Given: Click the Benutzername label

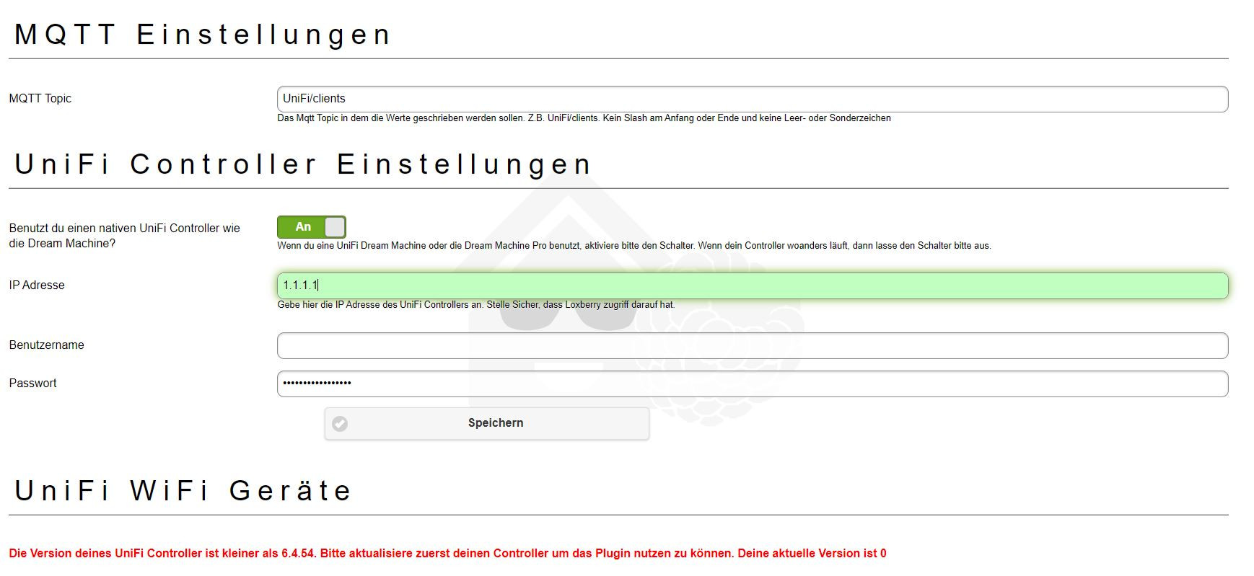Looking at the screenshot, I should 47,345.
